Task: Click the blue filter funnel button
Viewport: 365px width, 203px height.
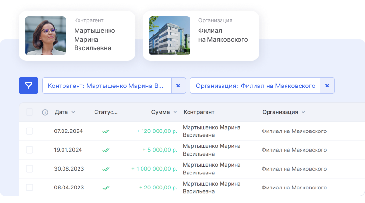Action: 29,86
